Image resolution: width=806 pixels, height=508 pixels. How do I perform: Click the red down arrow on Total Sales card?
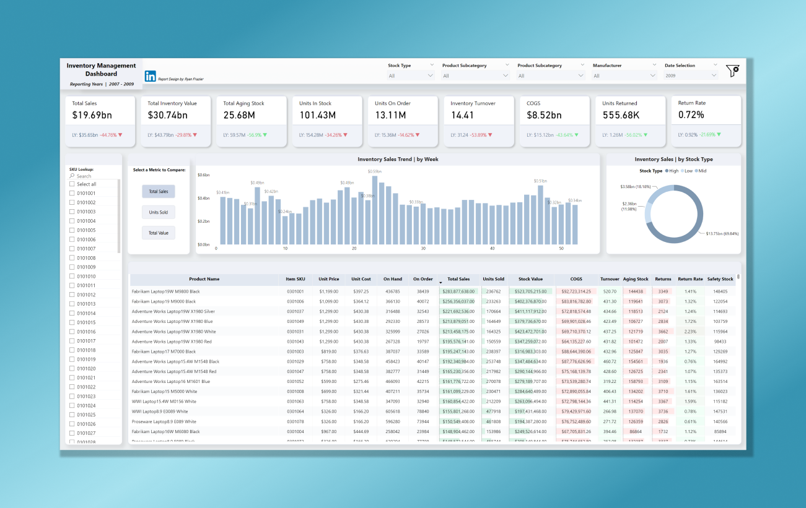pos(120,134)
